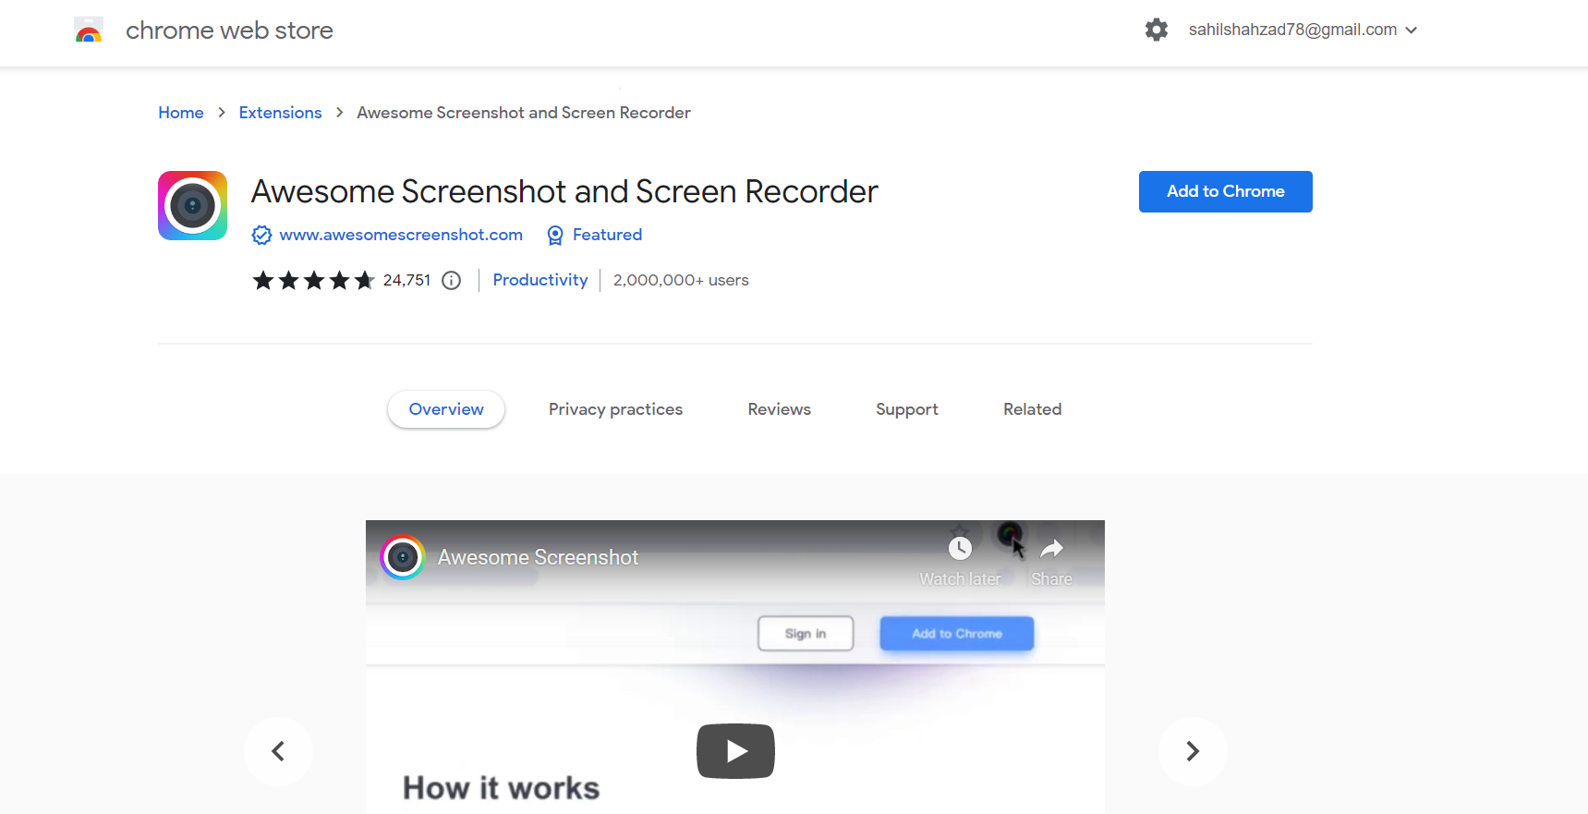Click Add to Chrome button
Screen dimensions: 1588x814
point(1225,191)
